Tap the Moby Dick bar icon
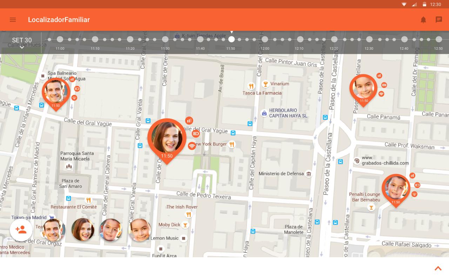 click(x=185, y=225)
